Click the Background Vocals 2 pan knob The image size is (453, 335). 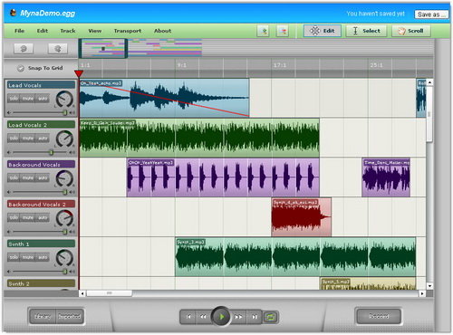[64, 218]
